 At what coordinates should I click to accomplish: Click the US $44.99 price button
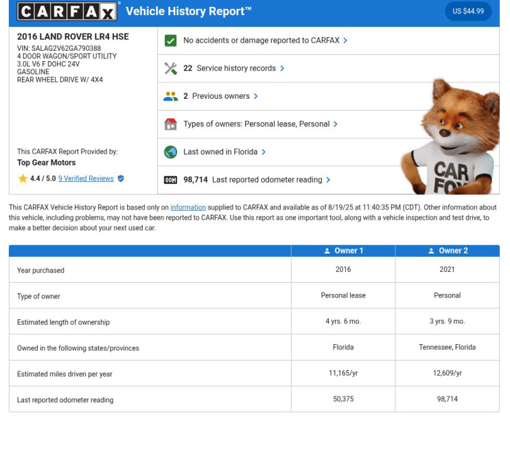pyautogui.click(x=468, y=12)
